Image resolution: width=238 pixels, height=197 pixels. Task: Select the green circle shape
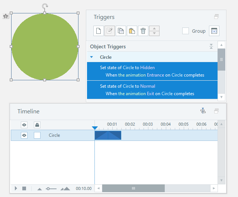coord(45,46)
